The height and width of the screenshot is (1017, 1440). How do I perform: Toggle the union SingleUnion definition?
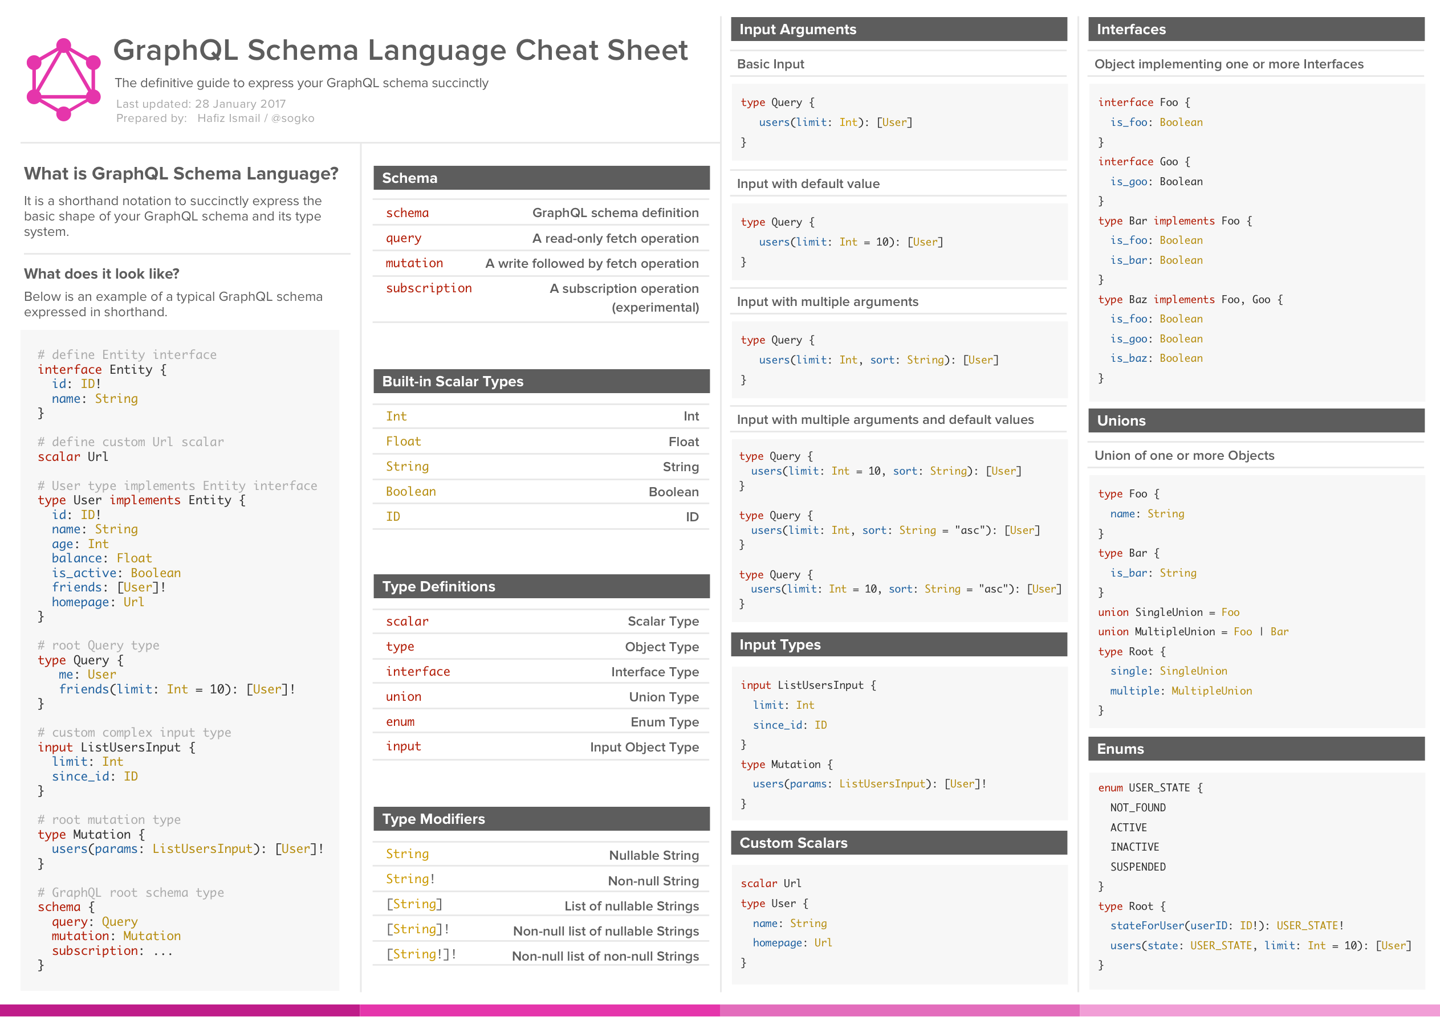1168,611
